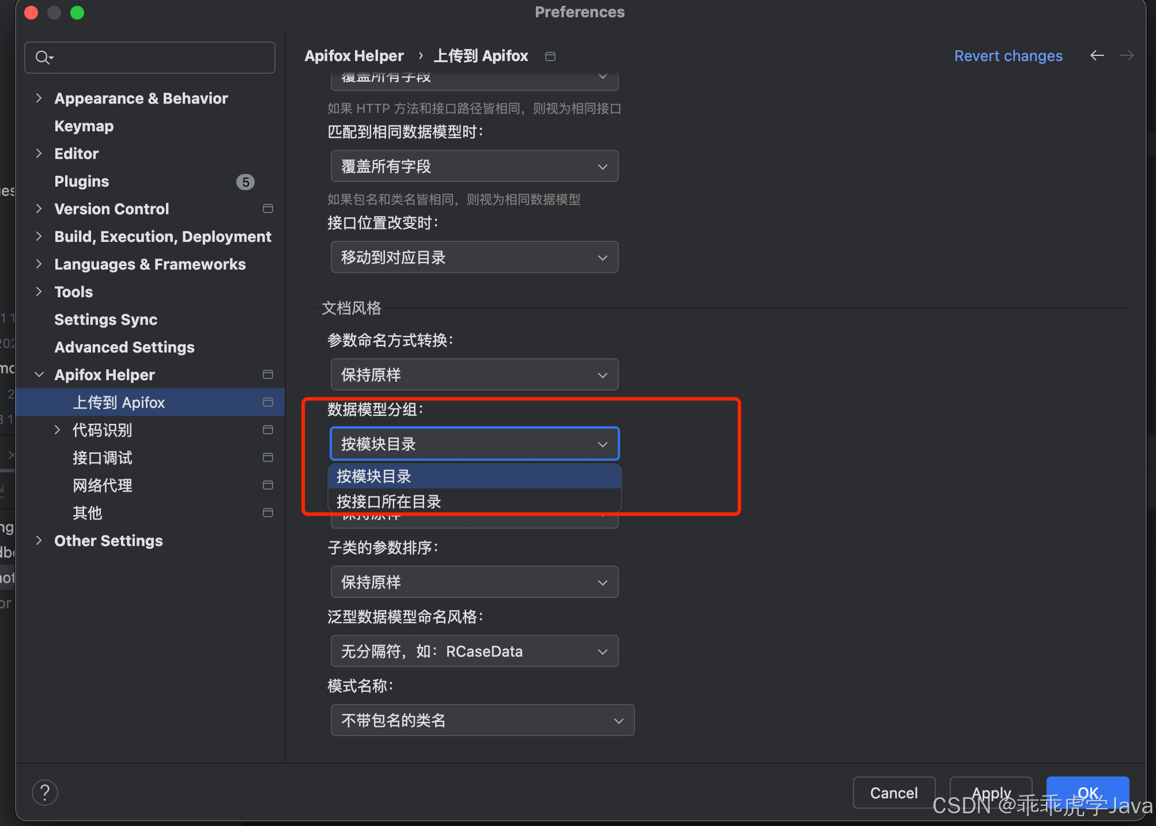The width and height of the screenshot is (1156, 826).
Task: Select 按接口所在目录 option in list
Action: (x=389, y=501)
